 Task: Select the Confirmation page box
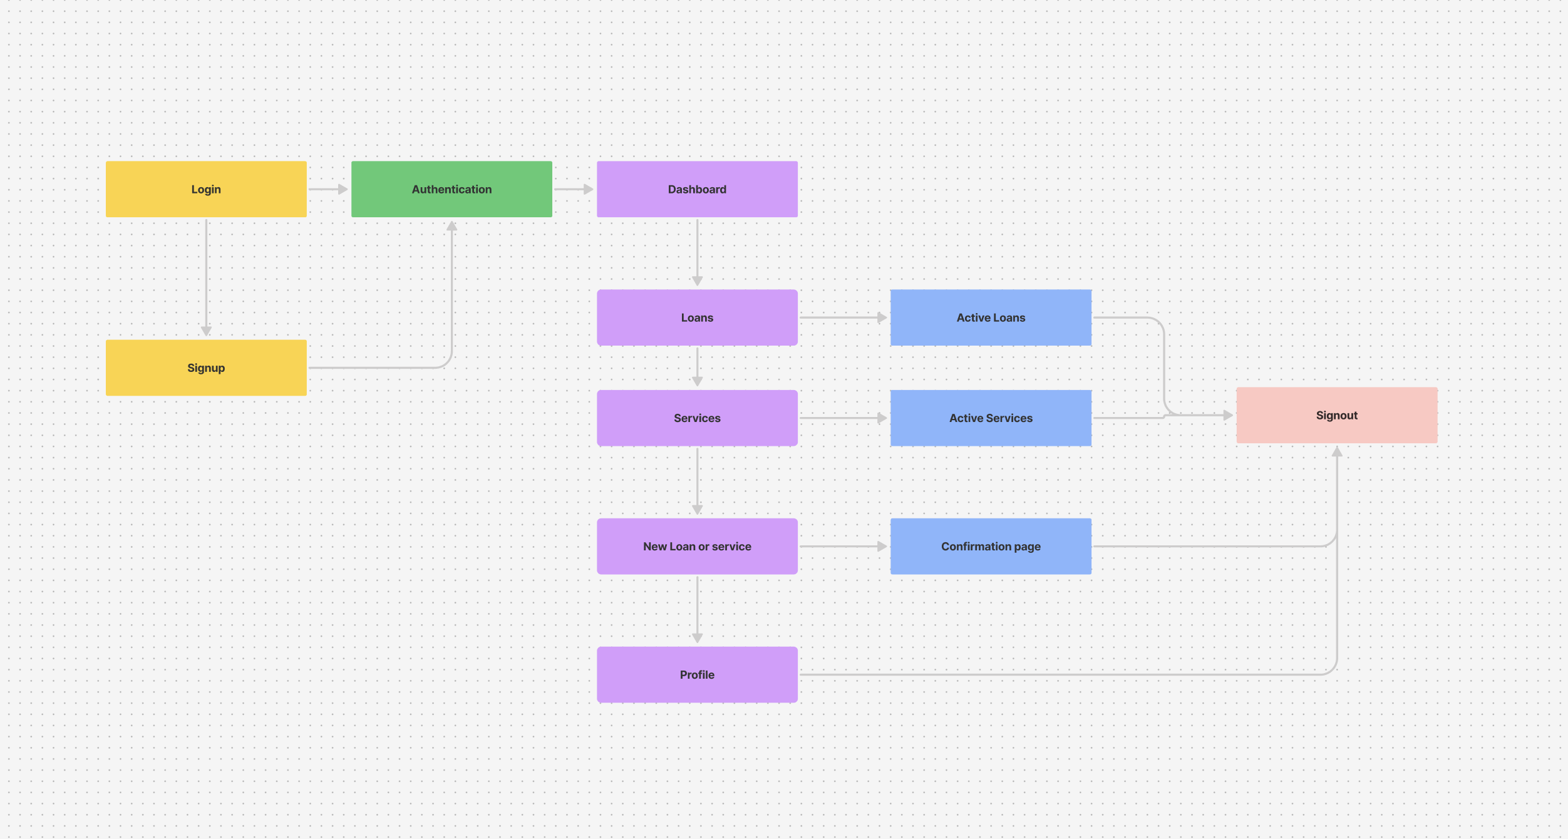tap(991, 546)
